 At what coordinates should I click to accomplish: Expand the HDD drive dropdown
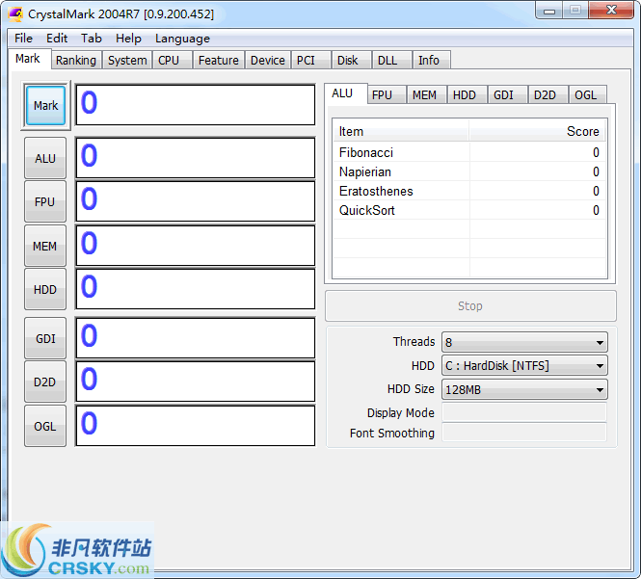click(524, 366)
